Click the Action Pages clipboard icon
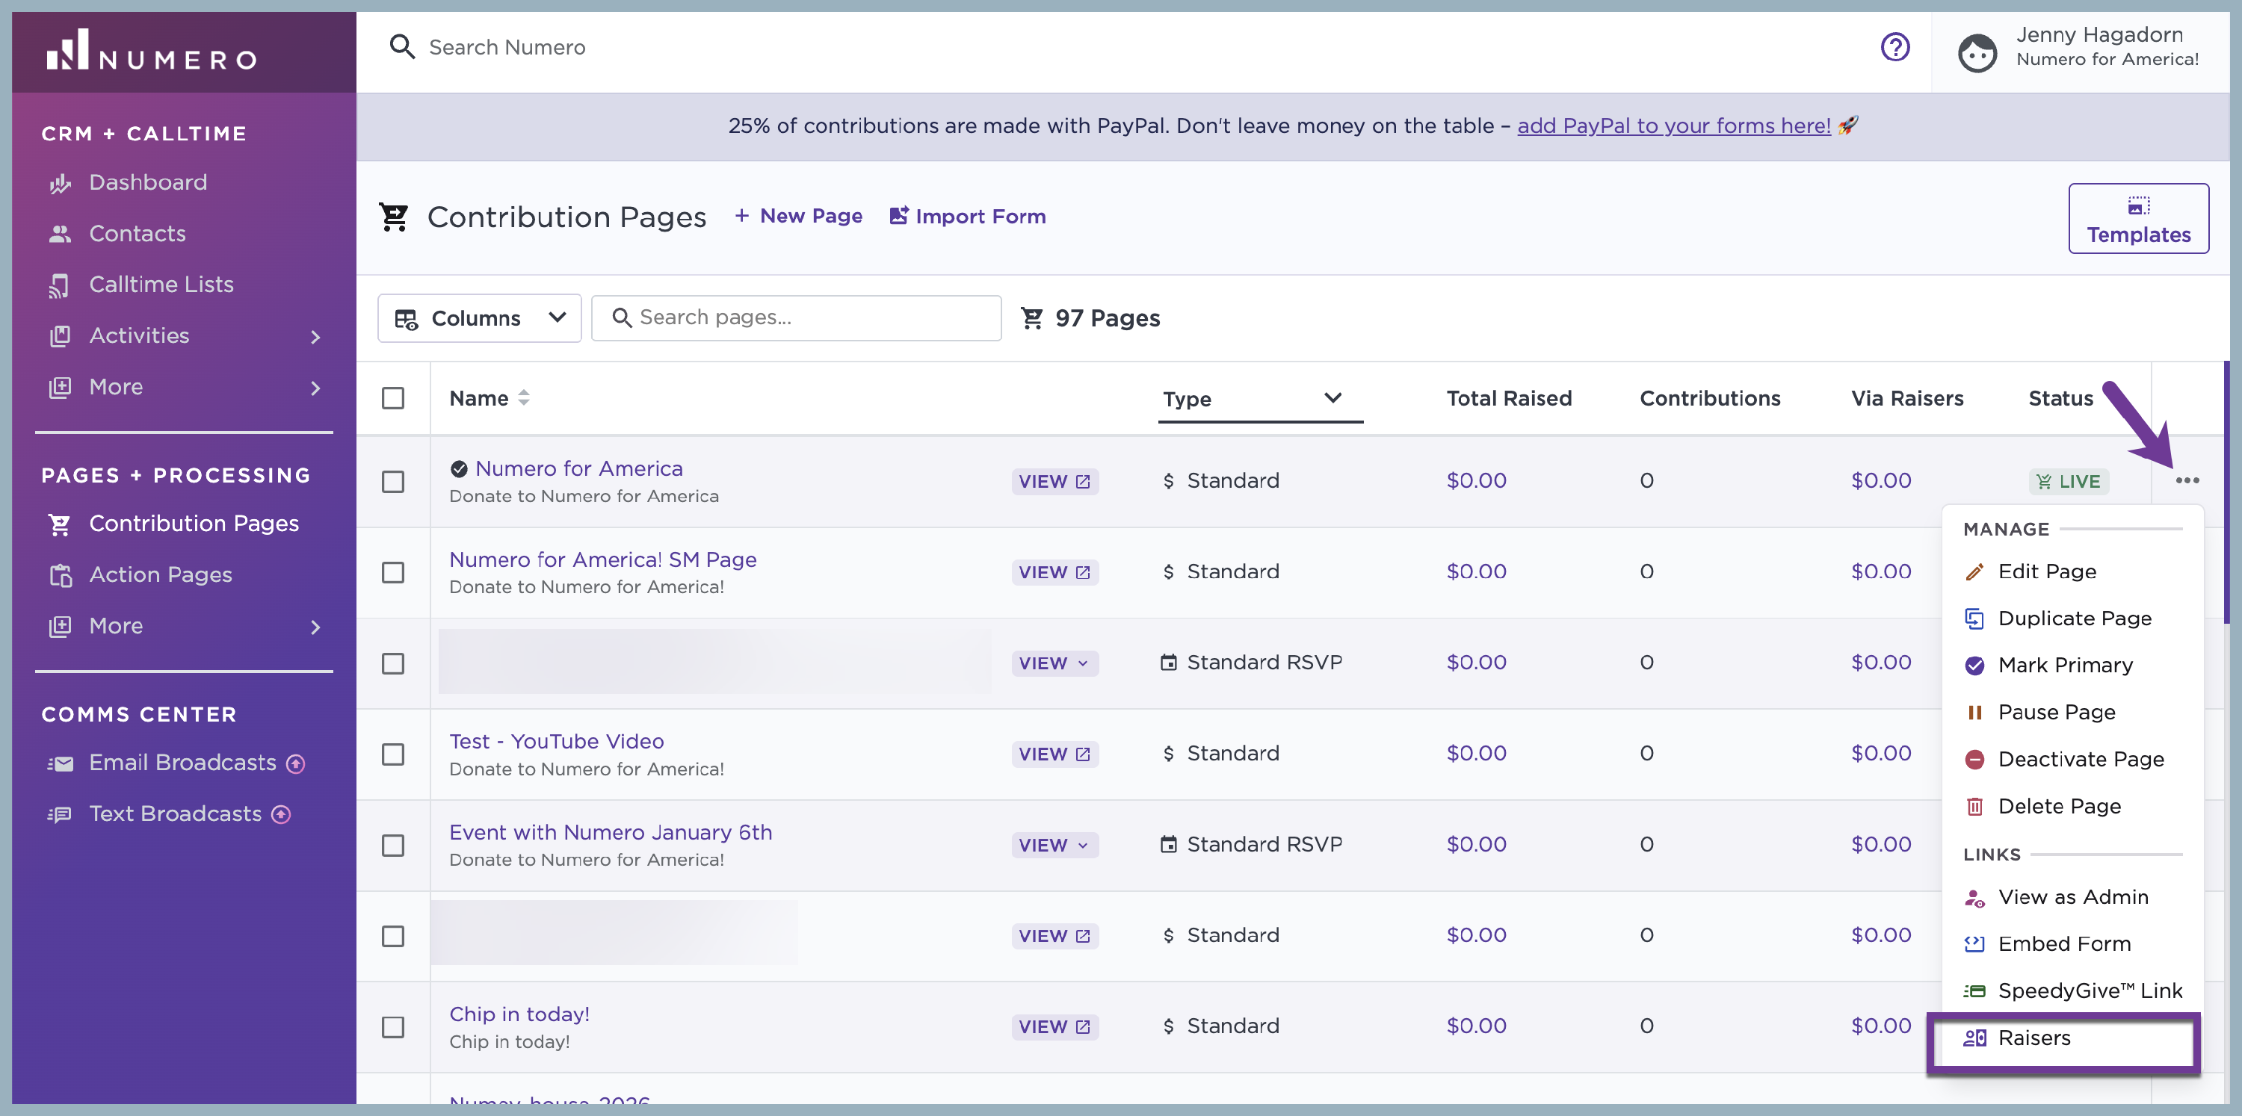Image resolution: width=2242 pixels, height=1116 pixels. (60, 575)
